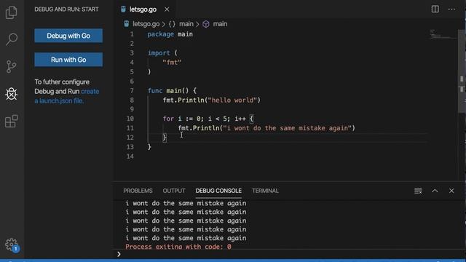Switch to the TERMINAL panel tab

[265, 191]
